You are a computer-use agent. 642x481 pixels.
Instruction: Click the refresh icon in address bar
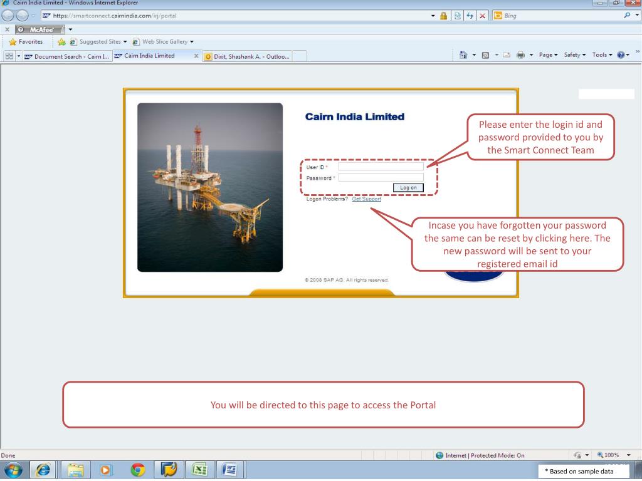pyautogui.click(x=470, y=16)
